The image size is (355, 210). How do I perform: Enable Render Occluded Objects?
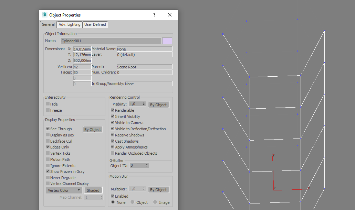coord(113,153)
